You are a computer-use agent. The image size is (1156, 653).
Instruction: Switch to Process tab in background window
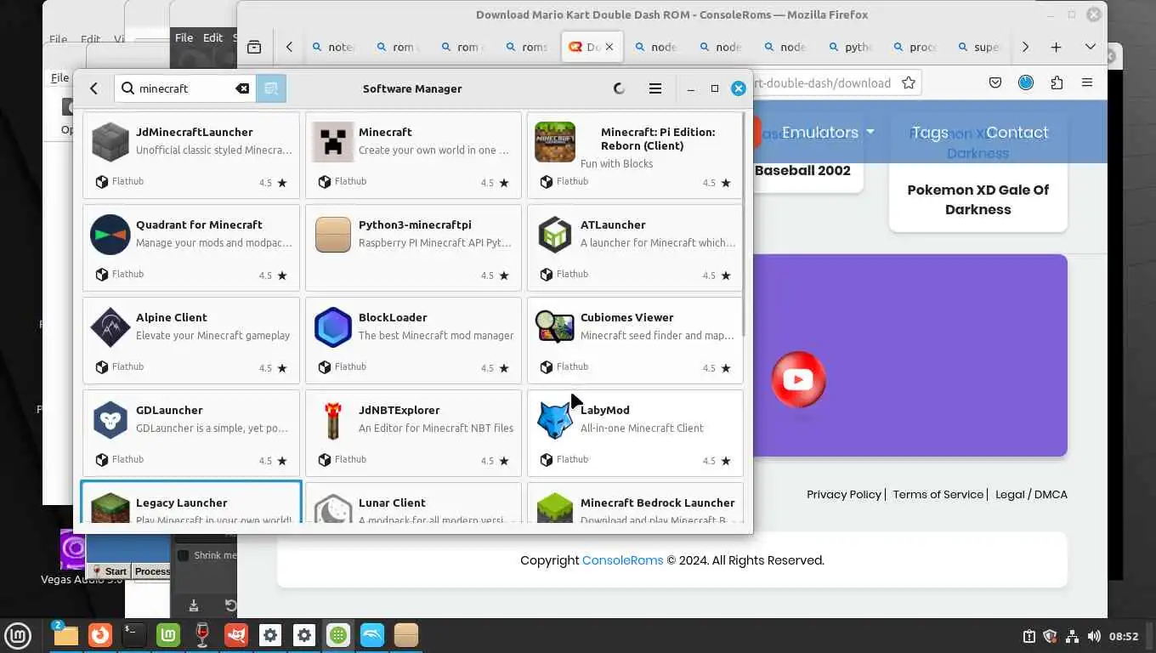(152, 571)
